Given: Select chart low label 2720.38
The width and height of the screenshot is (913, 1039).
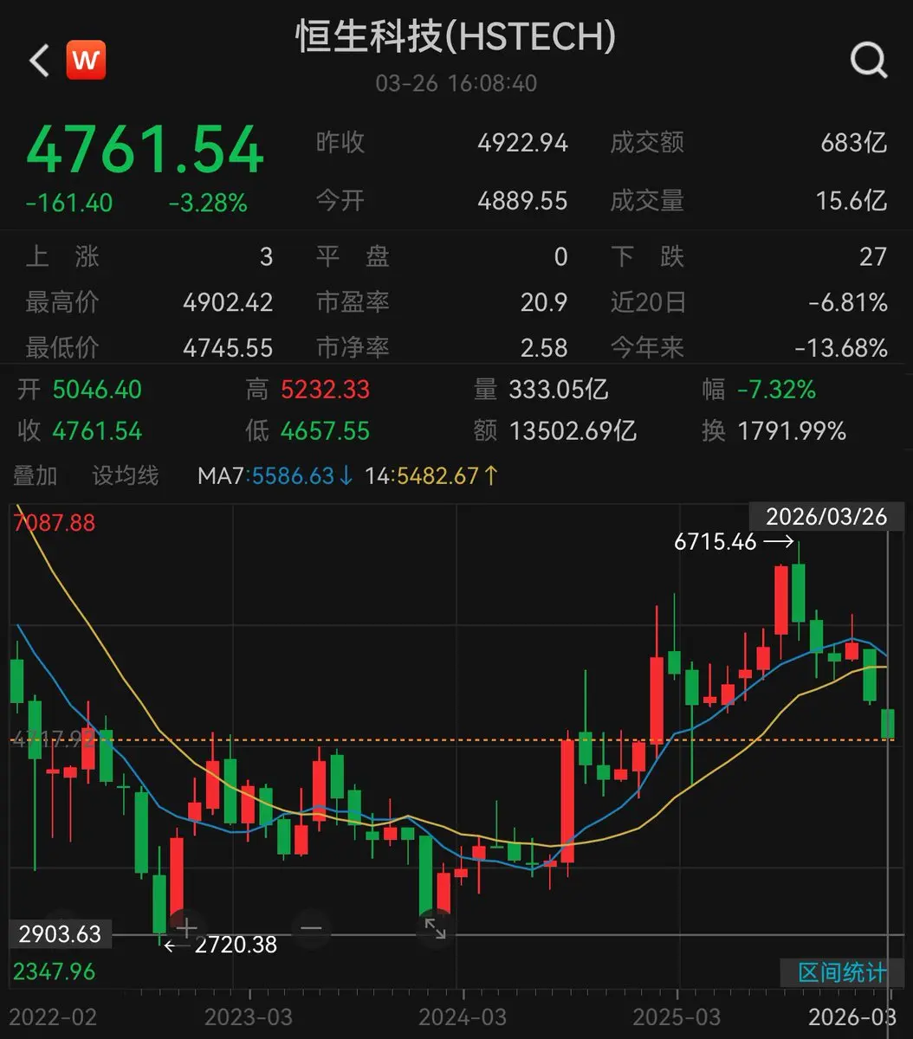Looking at the screenshot, I should pos(236,945).
